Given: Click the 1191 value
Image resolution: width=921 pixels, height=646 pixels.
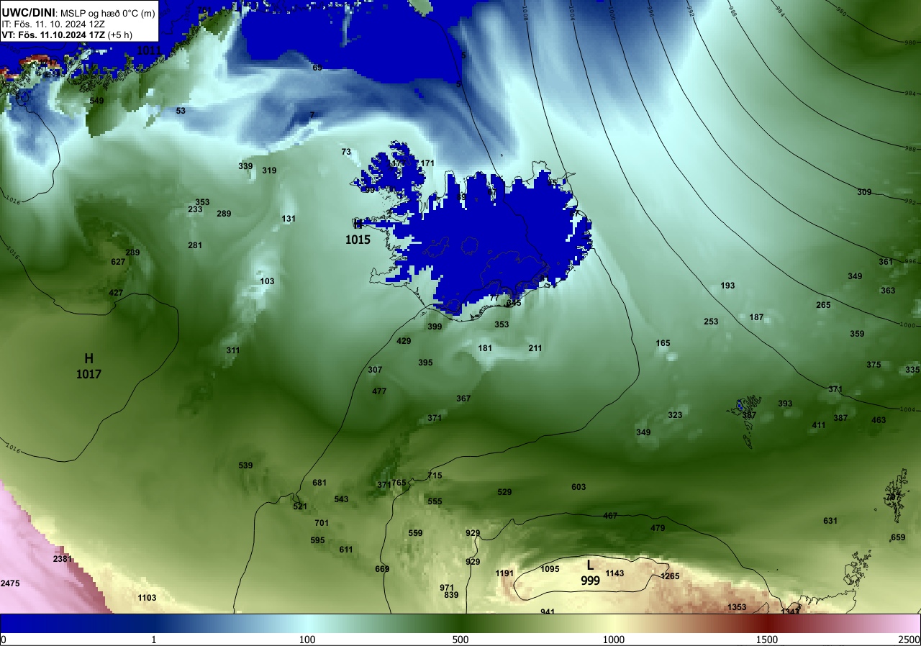Looking at the screenshot, I should 504,573.
